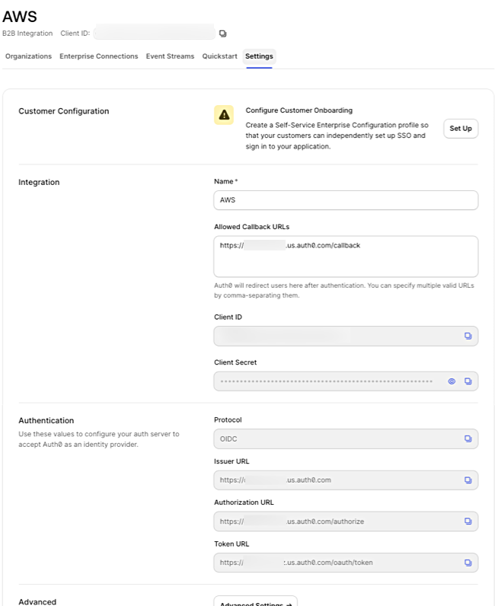Select the Client ID read-only field
Viewport: 495px width, 606px height.
[346, 336]
